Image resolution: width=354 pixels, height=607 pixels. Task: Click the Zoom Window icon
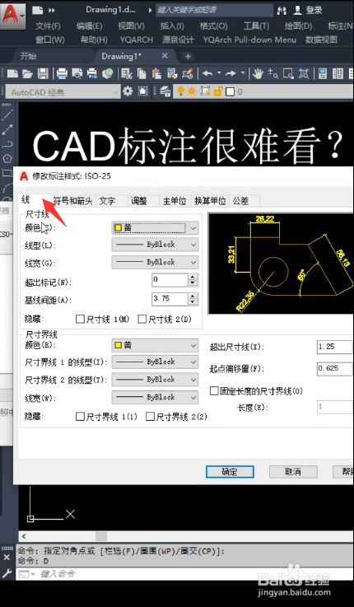288,72
